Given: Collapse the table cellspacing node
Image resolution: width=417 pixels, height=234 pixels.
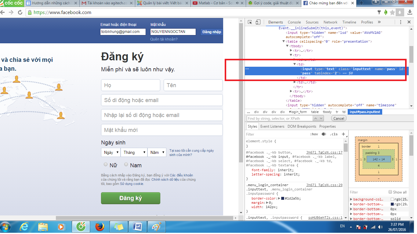Looking at the screenshot, I should pyautogui.click(x=284, y=41).
